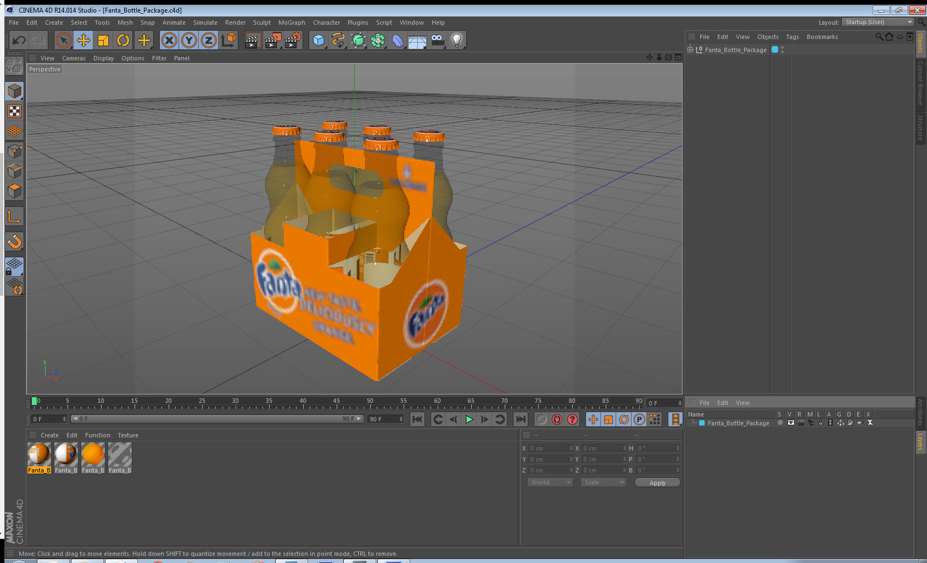927x563 pixels.
Task: Open the spline pen tools icon
Action: click(338, 40)
